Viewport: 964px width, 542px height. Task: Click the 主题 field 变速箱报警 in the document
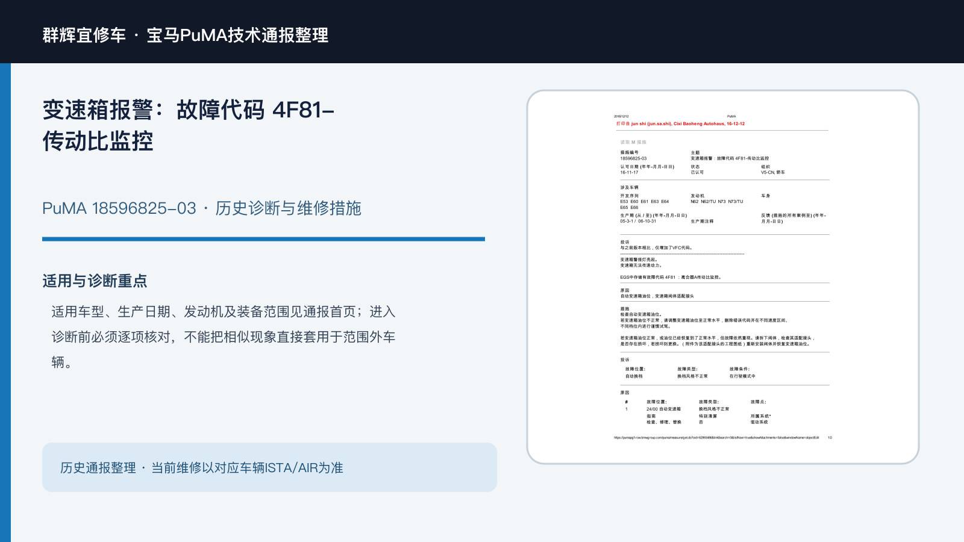tap(730, 158)
